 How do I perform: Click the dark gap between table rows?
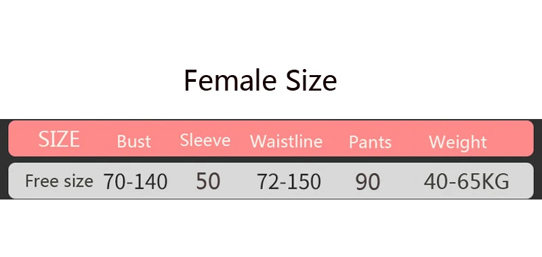coord(271,160)
